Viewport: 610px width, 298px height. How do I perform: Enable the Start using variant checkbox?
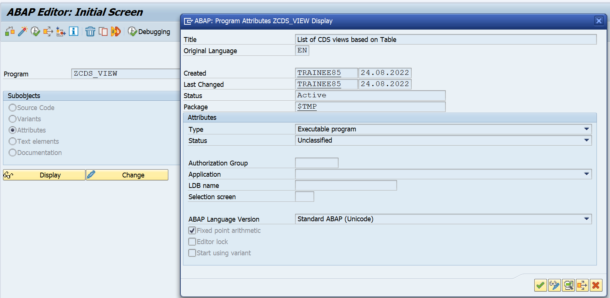point(192,253)
